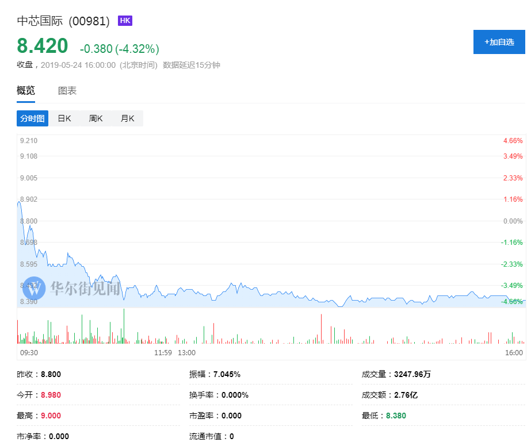Screen dimensions: 531x446
Task: Click the price change -0.380 (-4.32%)
Action: tap(120, 49)
